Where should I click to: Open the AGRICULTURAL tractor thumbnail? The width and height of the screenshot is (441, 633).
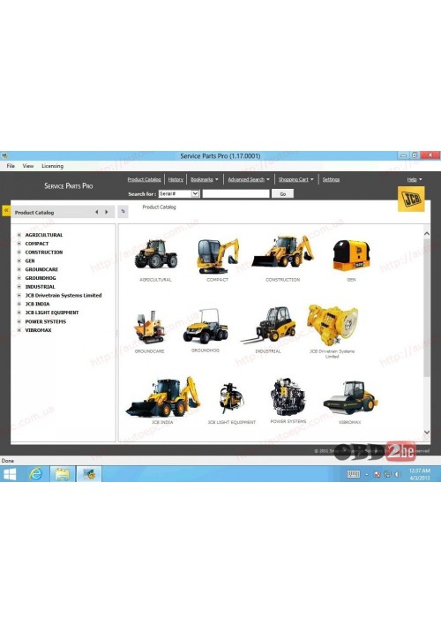156,254
